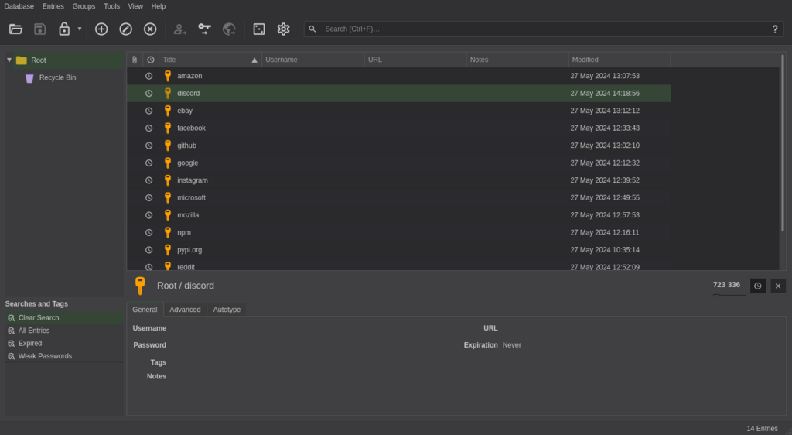Toggle the TOTP clock button for discord
This screenshot has width=792, height=435.
tap(758, 286)
